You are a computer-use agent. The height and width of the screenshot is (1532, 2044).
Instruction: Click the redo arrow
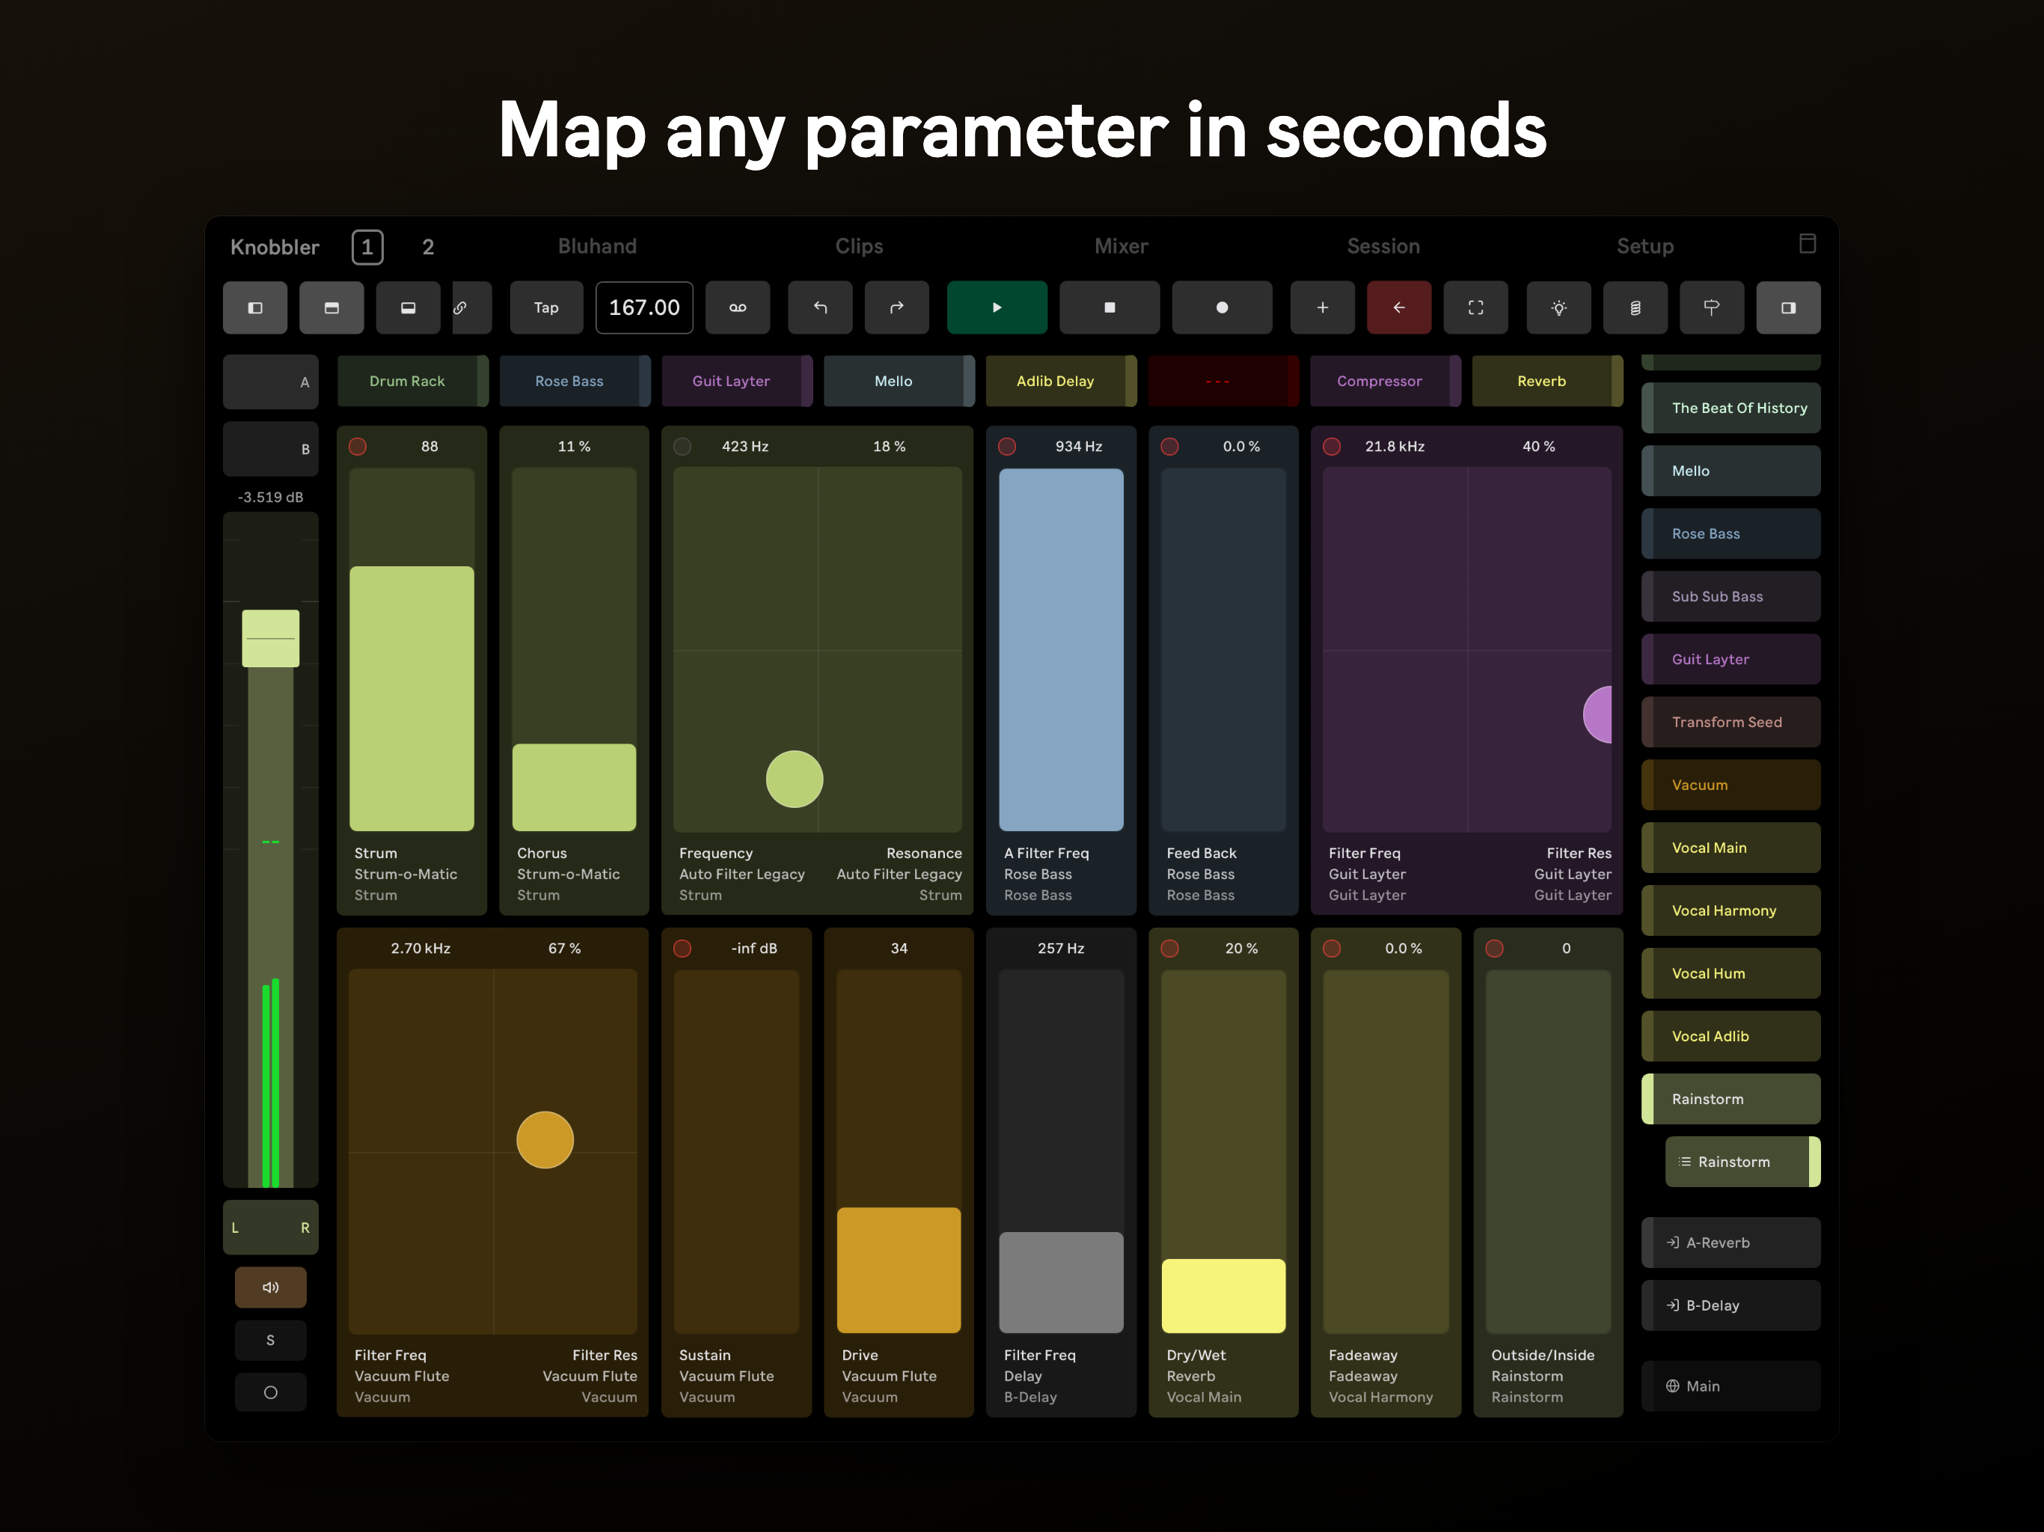pos(896,307)
